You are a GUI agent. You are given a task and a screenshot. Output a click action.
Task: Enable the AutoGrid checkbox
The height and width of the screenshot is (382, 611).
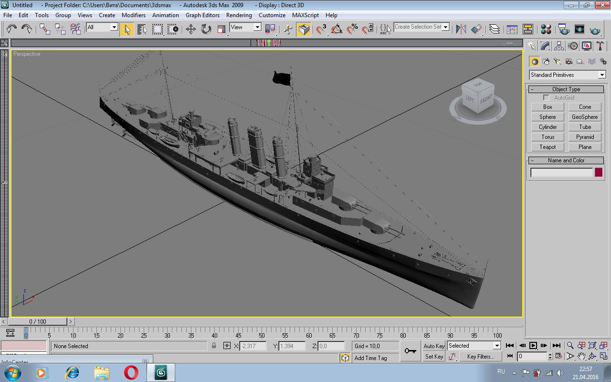click(x=547, y=98)
